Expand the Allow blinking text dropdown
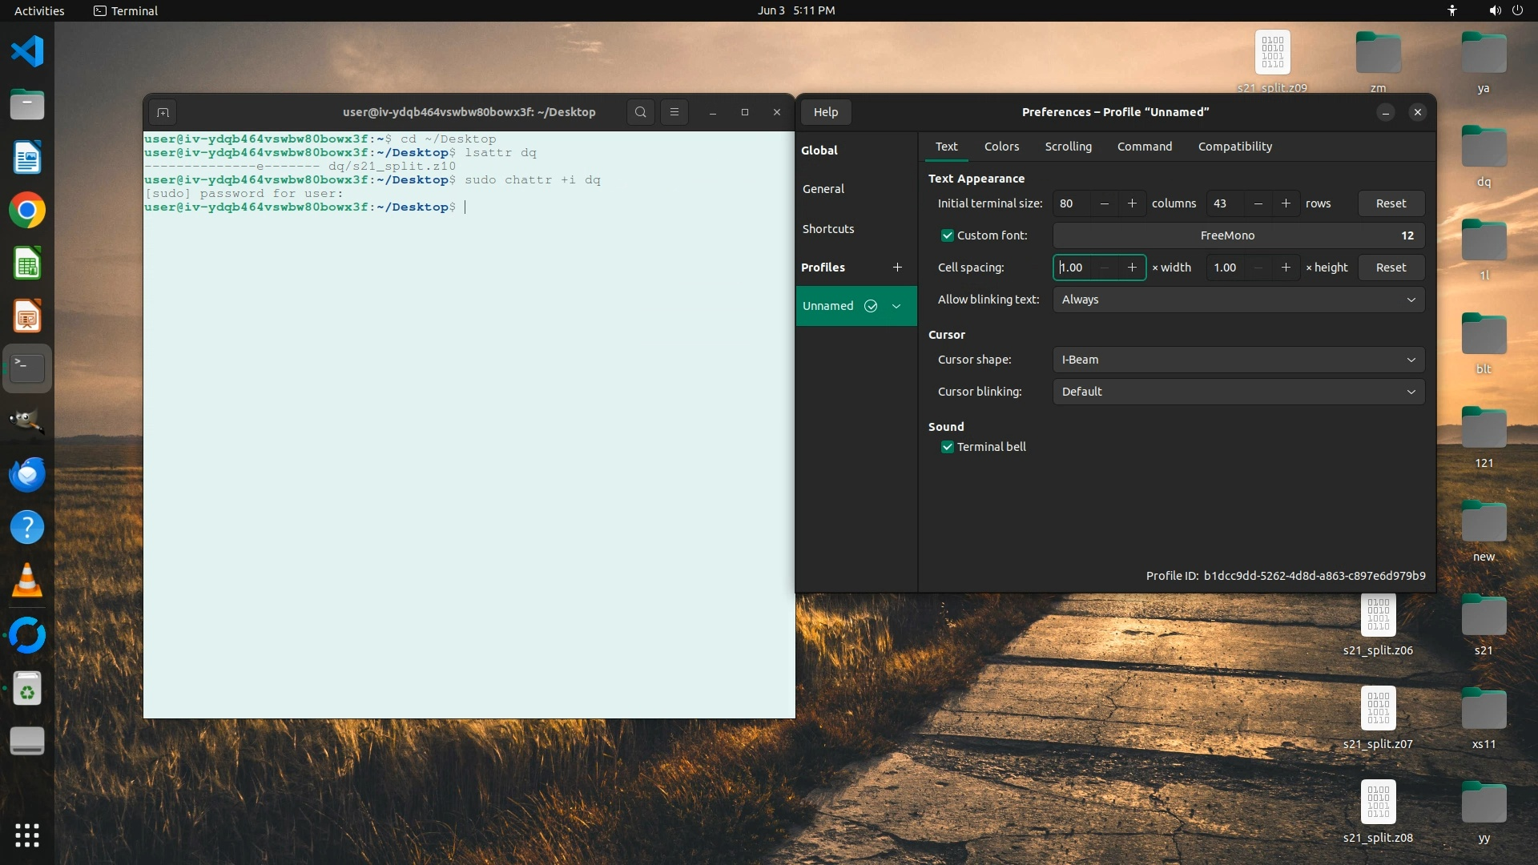 click(1238, 300)
